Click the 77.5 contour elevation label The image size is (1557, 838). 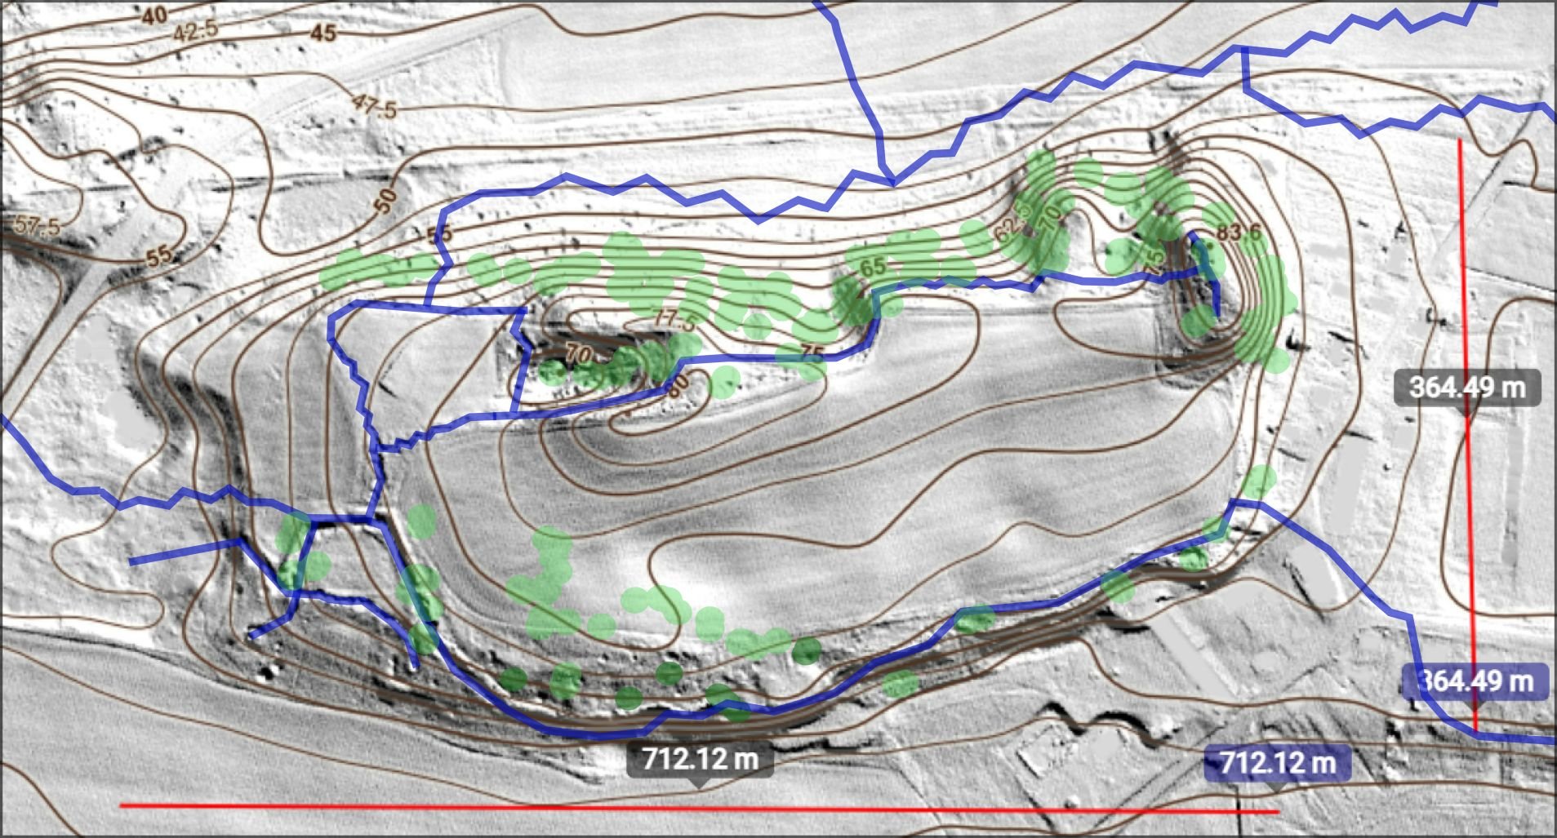pyautogui.click(x=674, y=321)
